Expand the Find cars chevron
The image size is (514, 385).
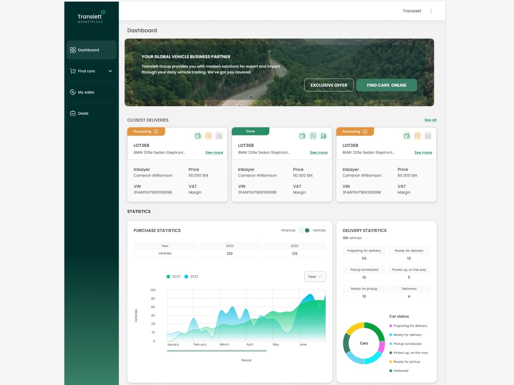point(110,71)
